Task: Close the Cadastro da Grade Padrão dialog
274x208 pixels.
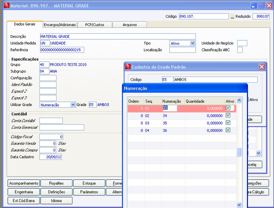Action: point(262,67)
